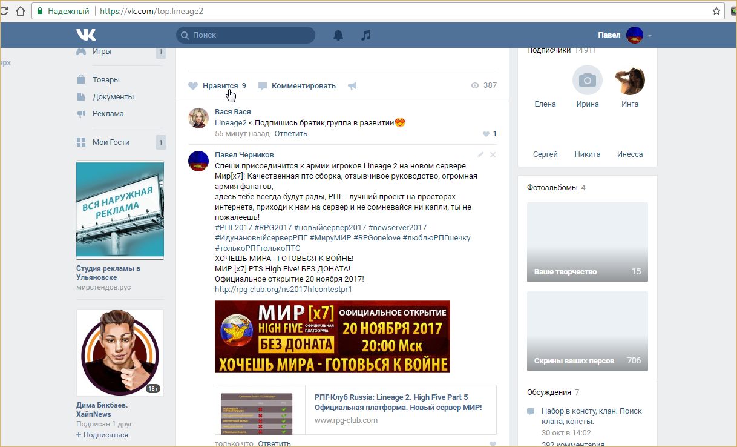Reply to Вася Вася's comment via Ответить

tap(291, 134)
